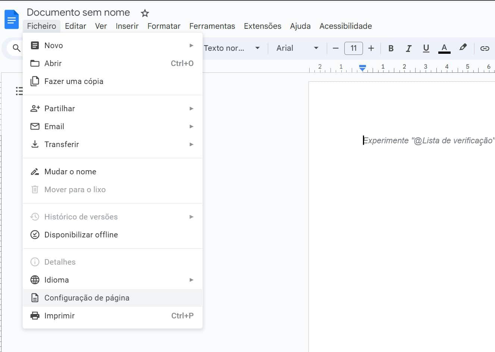495x352 pixels.
Task: Open the Ficheiro menu
Action: (41, 26)
